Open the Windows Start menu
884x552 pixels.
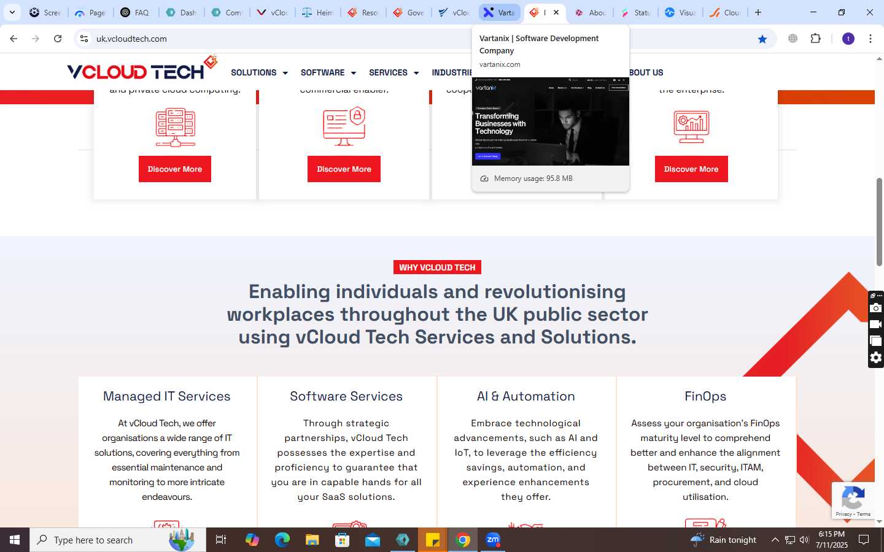pos(15,540)
